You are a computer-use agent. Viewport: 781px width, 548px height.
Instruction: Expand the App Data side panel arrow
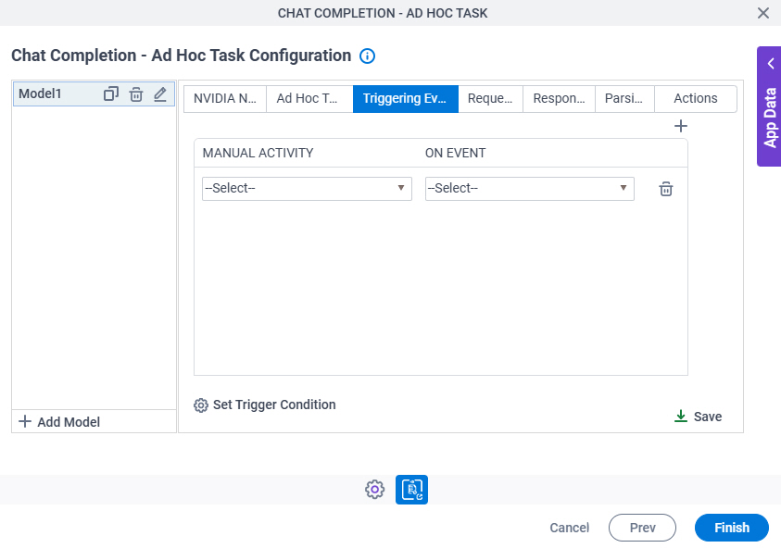tap(771, 64)
